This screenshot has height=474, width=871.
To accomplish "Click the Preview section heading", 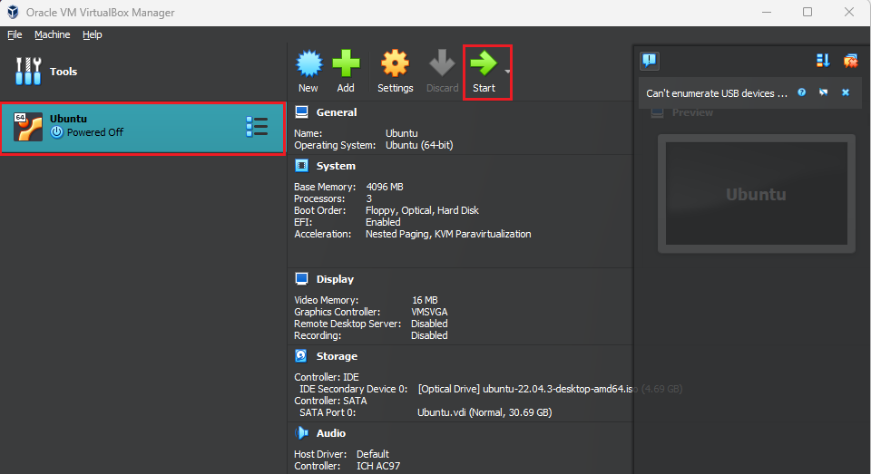I will point(692,112).
